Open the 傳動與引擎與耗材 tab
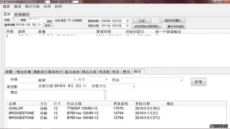The height and width of the screenshot is (129, 230). click(48, 72)
